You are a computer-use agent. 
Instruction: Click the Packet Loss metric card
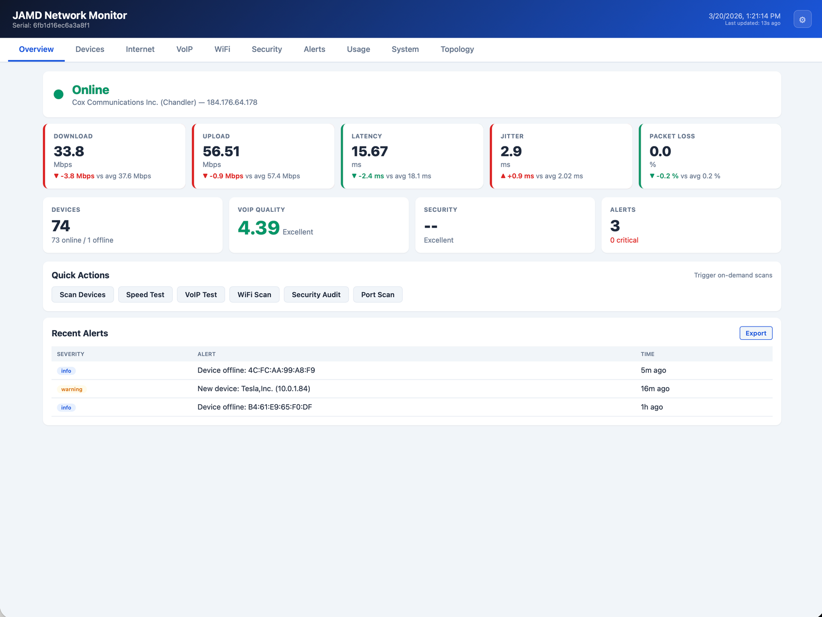point(710,156)
